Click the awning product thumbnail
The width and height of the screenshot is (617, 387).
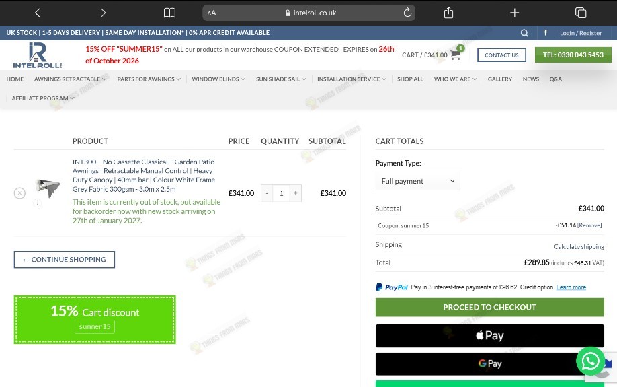pyautogui.click(x=48, y=188)
